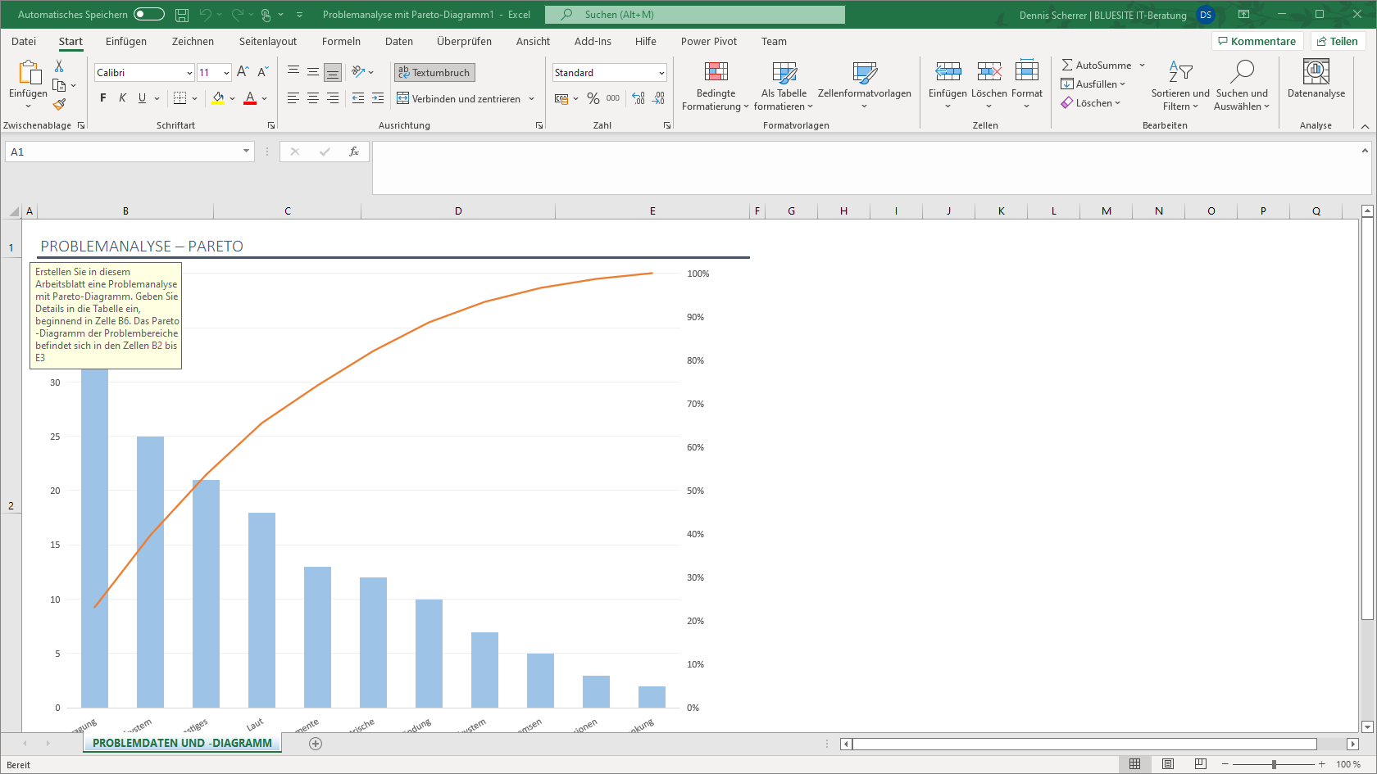Image resolution: width=1377 pixels, height=774 pixels.
Task: Click the insert function fx icon
Action: pos(354,152)
